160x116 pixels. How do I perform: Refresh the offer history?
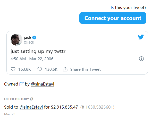(32, 99)
